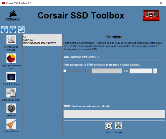
Task: Click the WDC WD5000LPVX-22V0TT0 heading text
Action: (81, 57)
